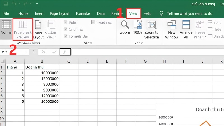Select row 5 header
This screenshot has width=224, height=126.
(3, 90)
